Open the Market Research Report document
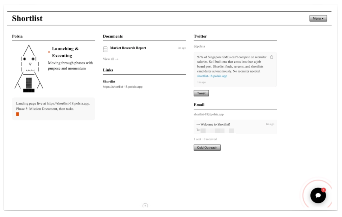The width and height of the screenshot is (342, 217). [128, 48]
